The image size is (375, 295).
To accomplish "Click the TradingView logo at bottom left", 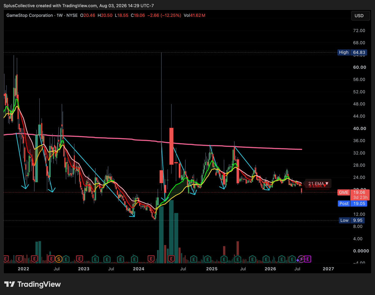I will point(32,284).
